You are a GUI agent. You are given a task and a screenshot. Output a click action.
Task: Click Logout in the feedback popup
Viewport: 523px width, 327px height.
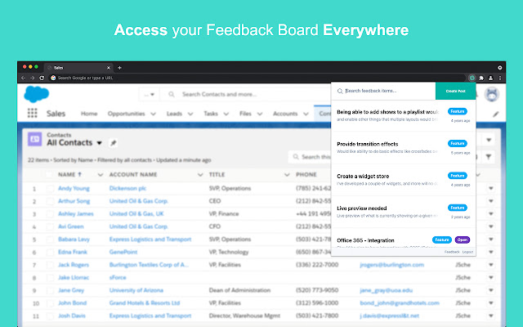tap(467, 252)
